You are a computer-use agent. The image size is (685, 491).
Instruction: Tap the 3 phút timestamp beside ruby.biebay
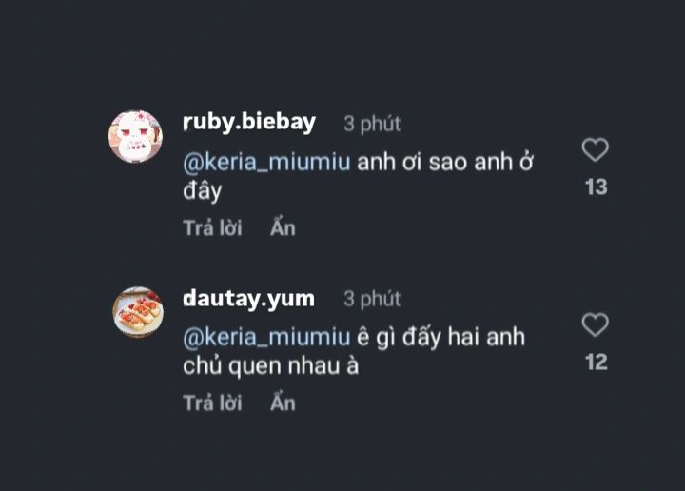[372, 124]
